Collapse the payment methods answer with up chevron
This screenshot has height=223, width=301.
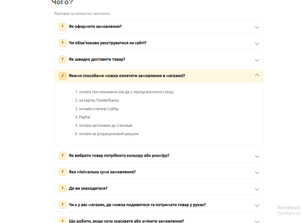(257, 75)
